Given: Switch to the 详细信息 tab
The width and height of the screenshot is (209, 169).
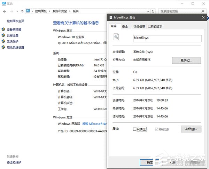Looking at the screenshot, I should (x=139, y=26).
